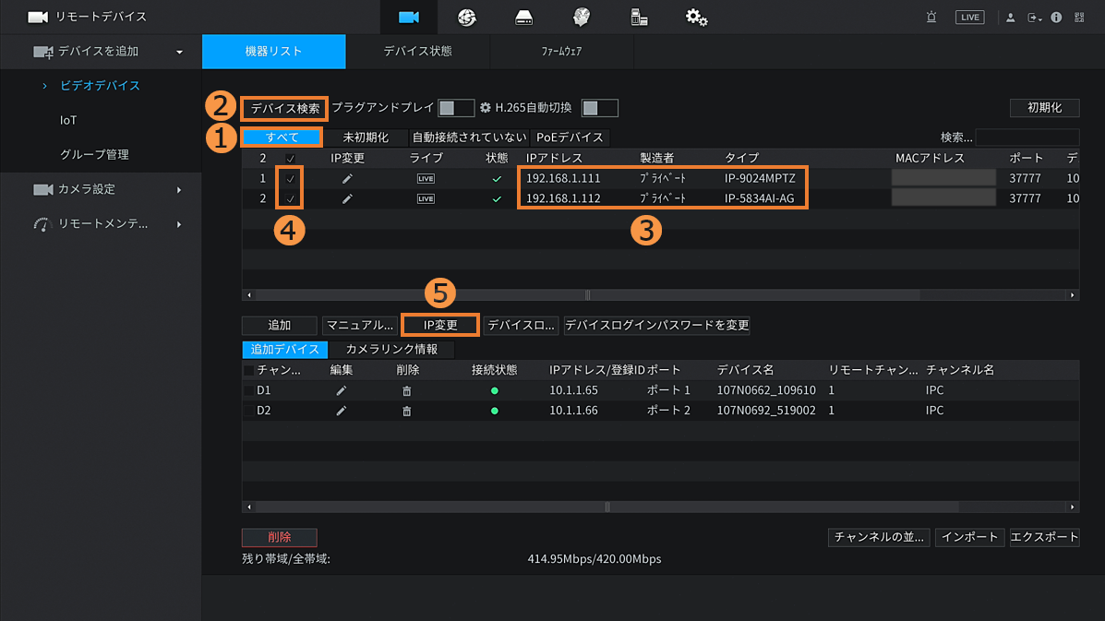Uncheck the checkbox for device row 1
The image size is (1105, 621).
[x=291, y=178]
